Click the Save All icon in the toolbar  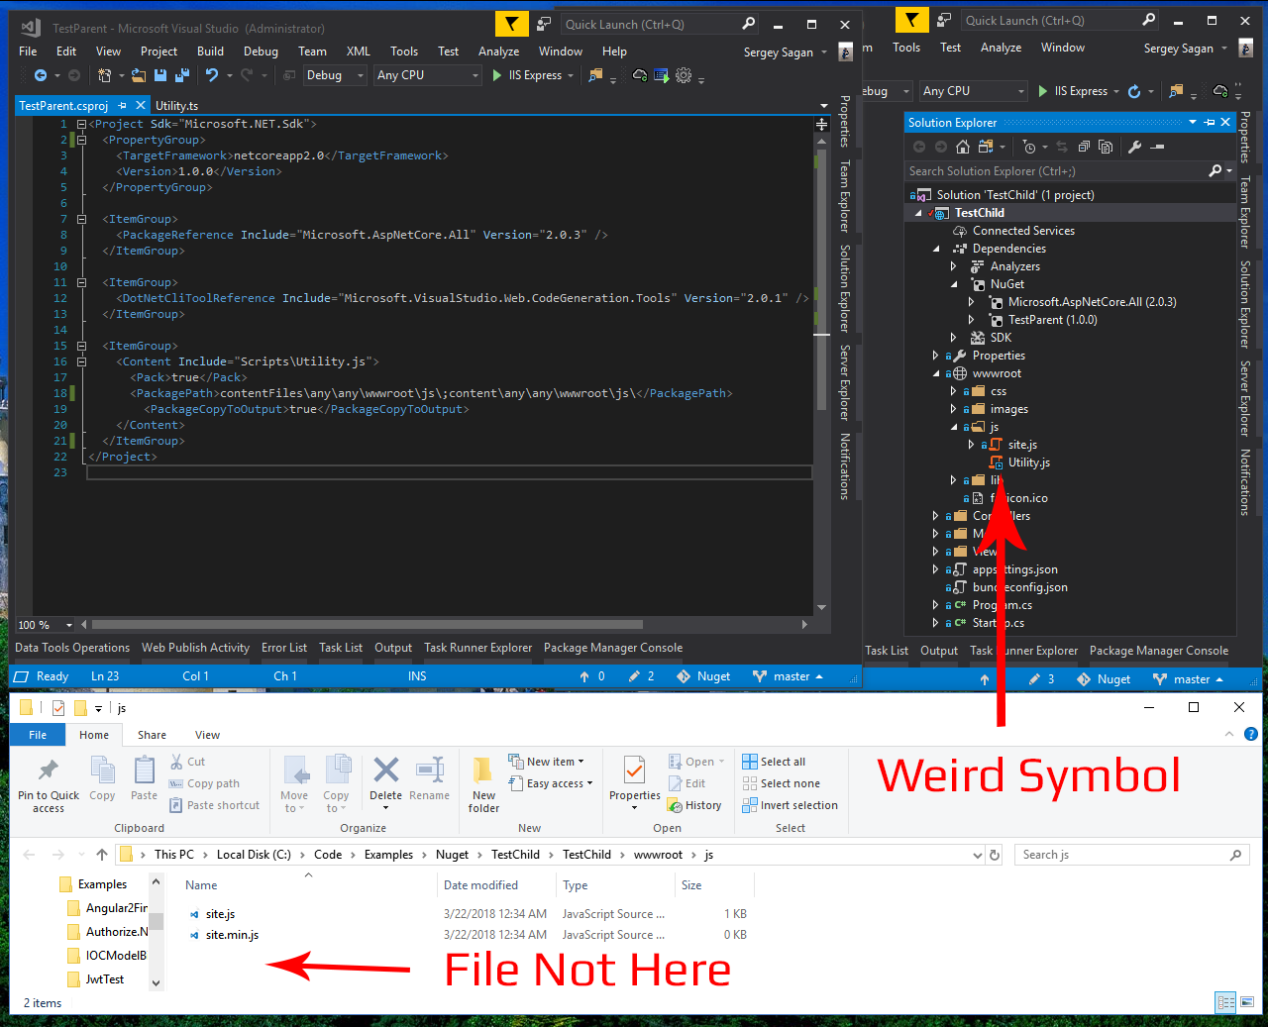(180, 75)
